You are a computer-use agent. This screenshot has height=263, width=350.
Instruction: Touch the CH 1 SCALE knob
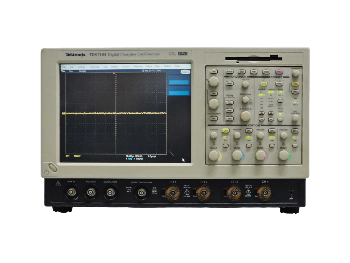pyautogui.click(x=214, y=156)
